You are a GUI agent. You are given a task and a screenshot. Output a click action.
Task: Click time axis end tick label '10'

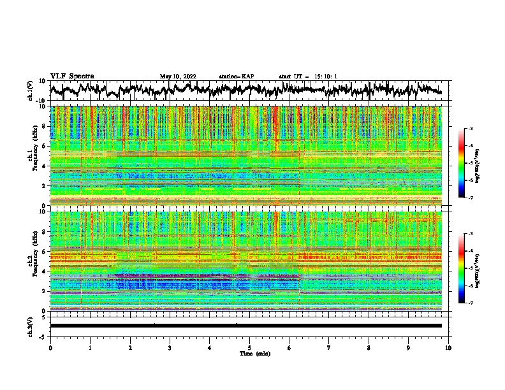(448, 348)
